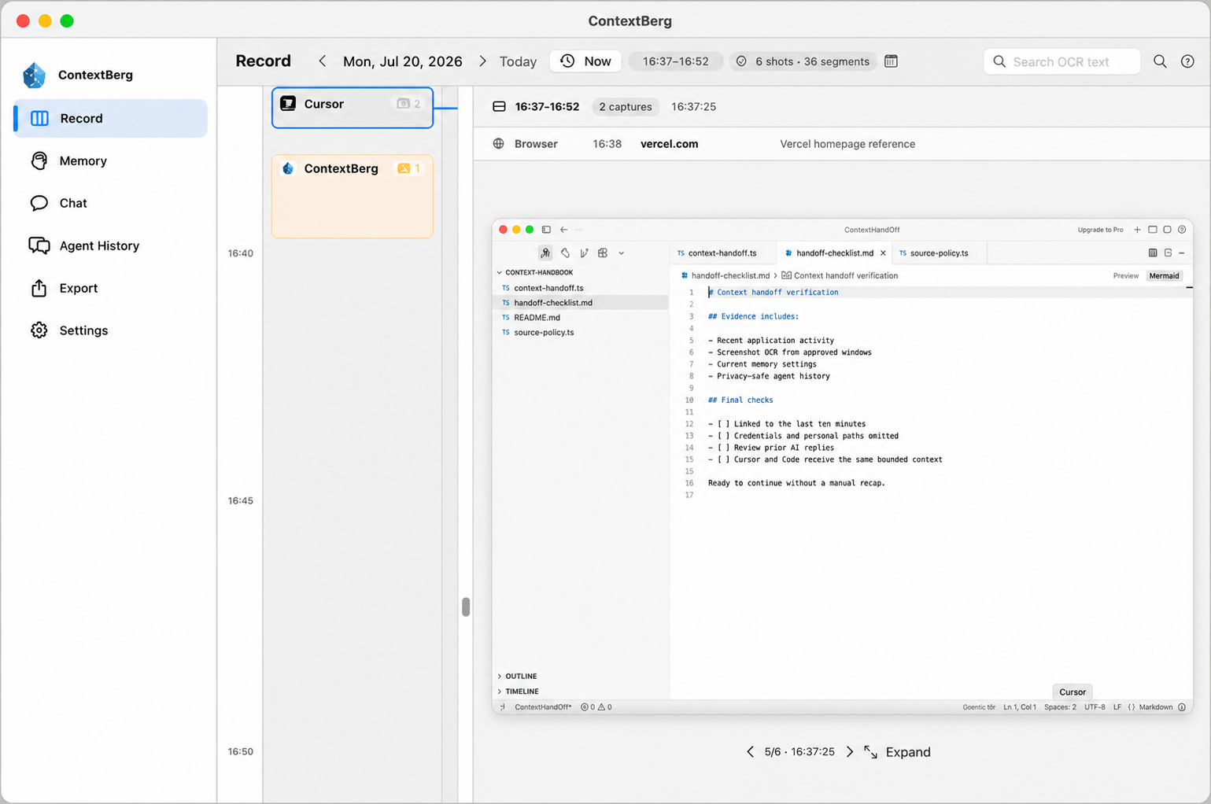
Task: Collapse the CONTEXT-HANDBOOK folder
Action: point(499,272)
